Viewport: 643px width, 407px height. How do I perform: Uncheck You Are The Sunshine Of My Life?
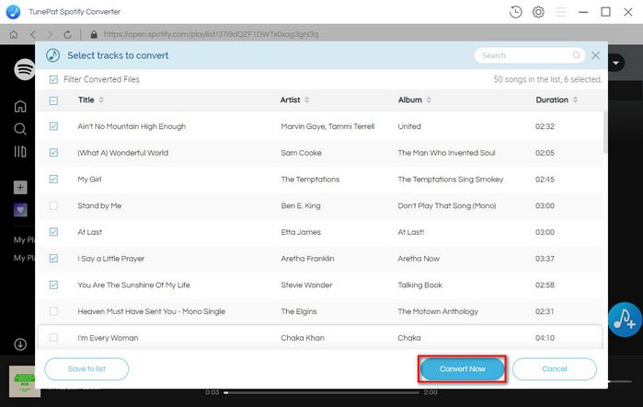(x=53, y=285)
